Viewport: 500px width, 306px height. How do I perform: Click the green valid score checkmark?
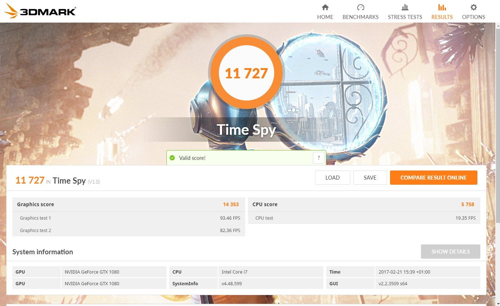[x=172, y=158]
